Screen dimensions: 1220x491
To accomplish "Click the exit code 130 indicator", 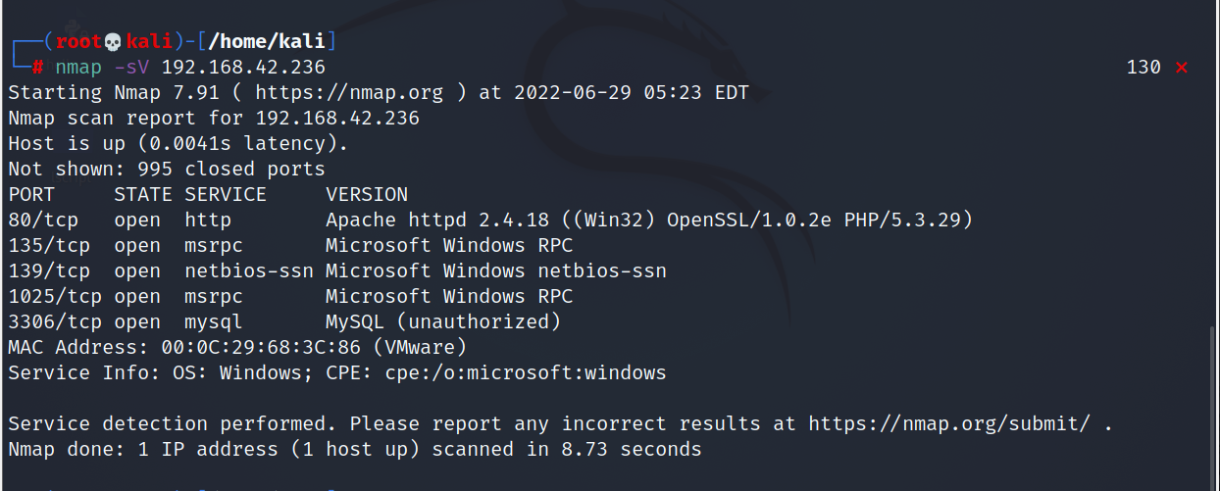I will [x=1144, y=68].
